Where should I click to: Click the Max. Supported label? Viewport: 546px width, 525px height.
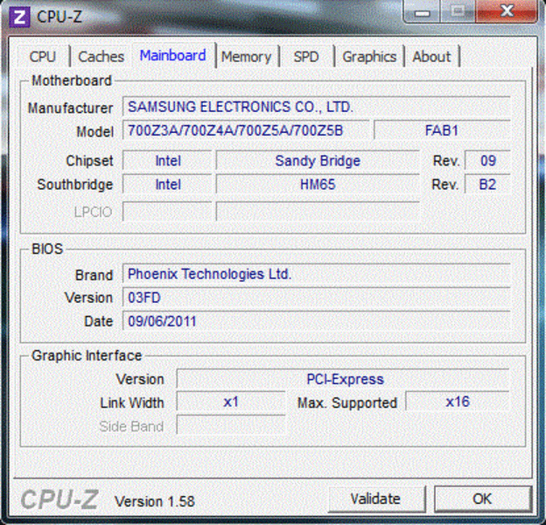point(347,403)
